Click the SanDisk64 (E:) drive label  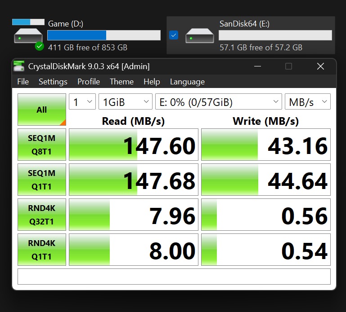click(x=244, y=23)
